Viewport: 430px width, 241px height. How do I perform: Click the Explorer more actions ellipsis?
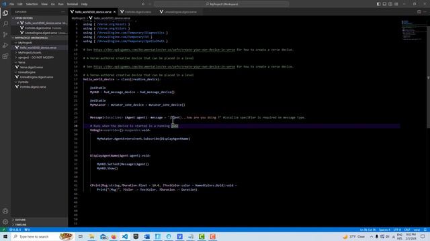(x=62, y=12)
